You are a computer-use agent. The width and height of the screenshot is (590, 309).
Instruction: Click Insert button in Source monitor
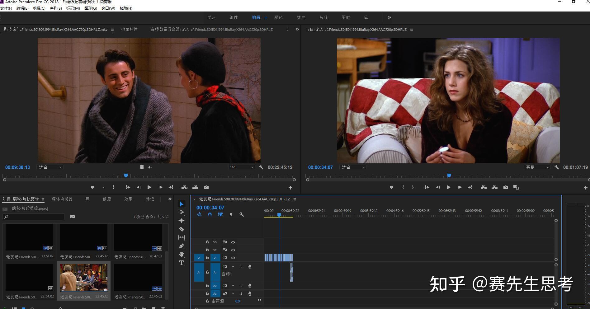184,187
